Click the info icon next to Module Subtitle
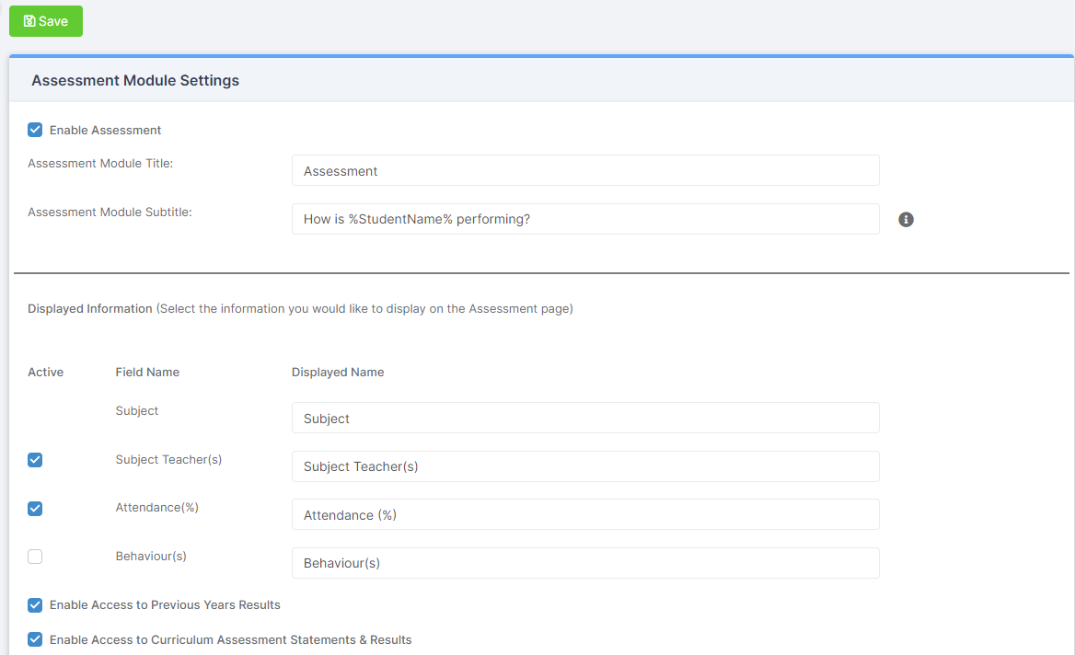 [x=906, y=219]
